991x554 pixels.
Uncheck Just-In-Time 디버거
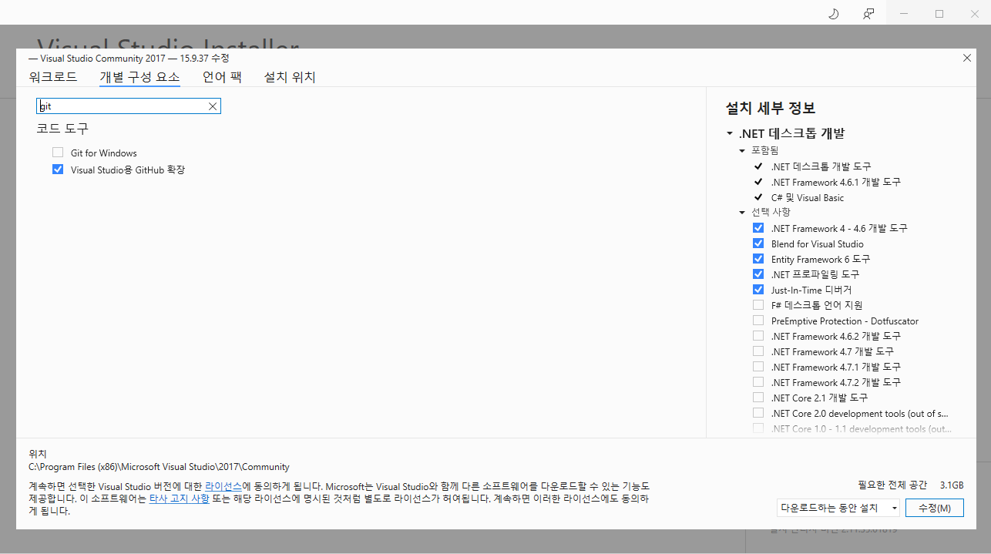[x=758, y=290]
